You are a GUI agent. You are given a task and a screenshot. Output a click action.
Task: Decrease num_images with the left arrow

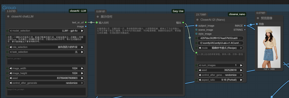tap(200, 65)
